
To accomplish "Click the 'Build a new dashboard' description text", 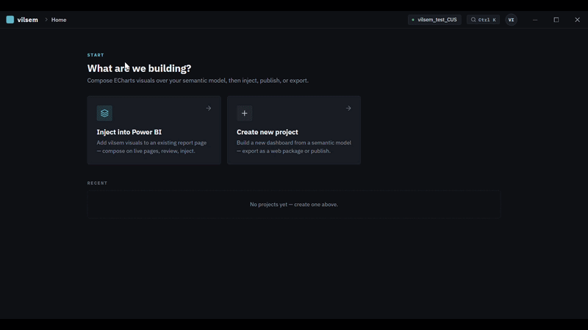I will click(x=294, y=147).
